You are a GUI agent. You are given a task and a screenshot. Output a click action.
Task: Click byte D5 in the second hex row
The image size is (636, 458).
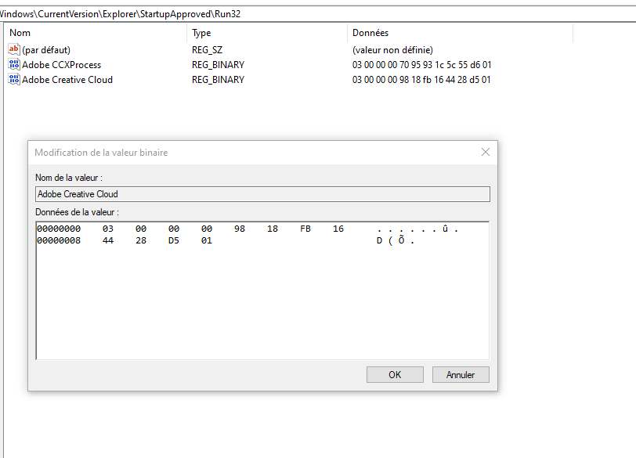coord(174,240)
